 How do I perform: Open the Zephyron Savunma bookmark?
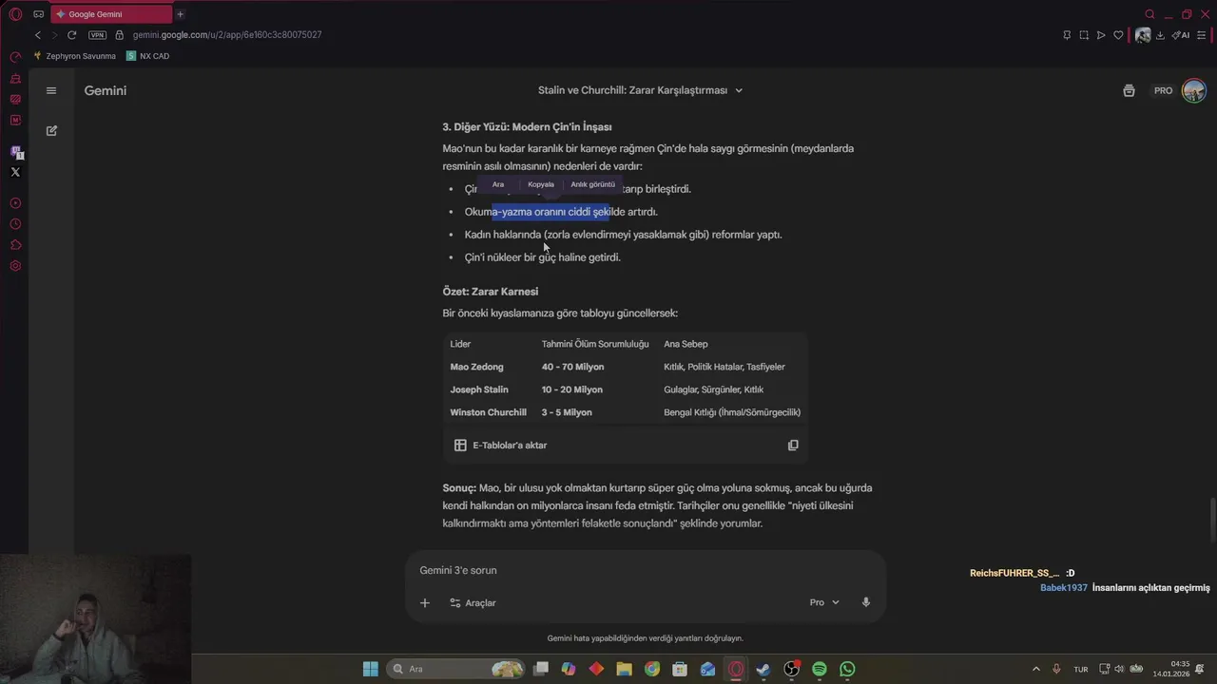[74, 56]
